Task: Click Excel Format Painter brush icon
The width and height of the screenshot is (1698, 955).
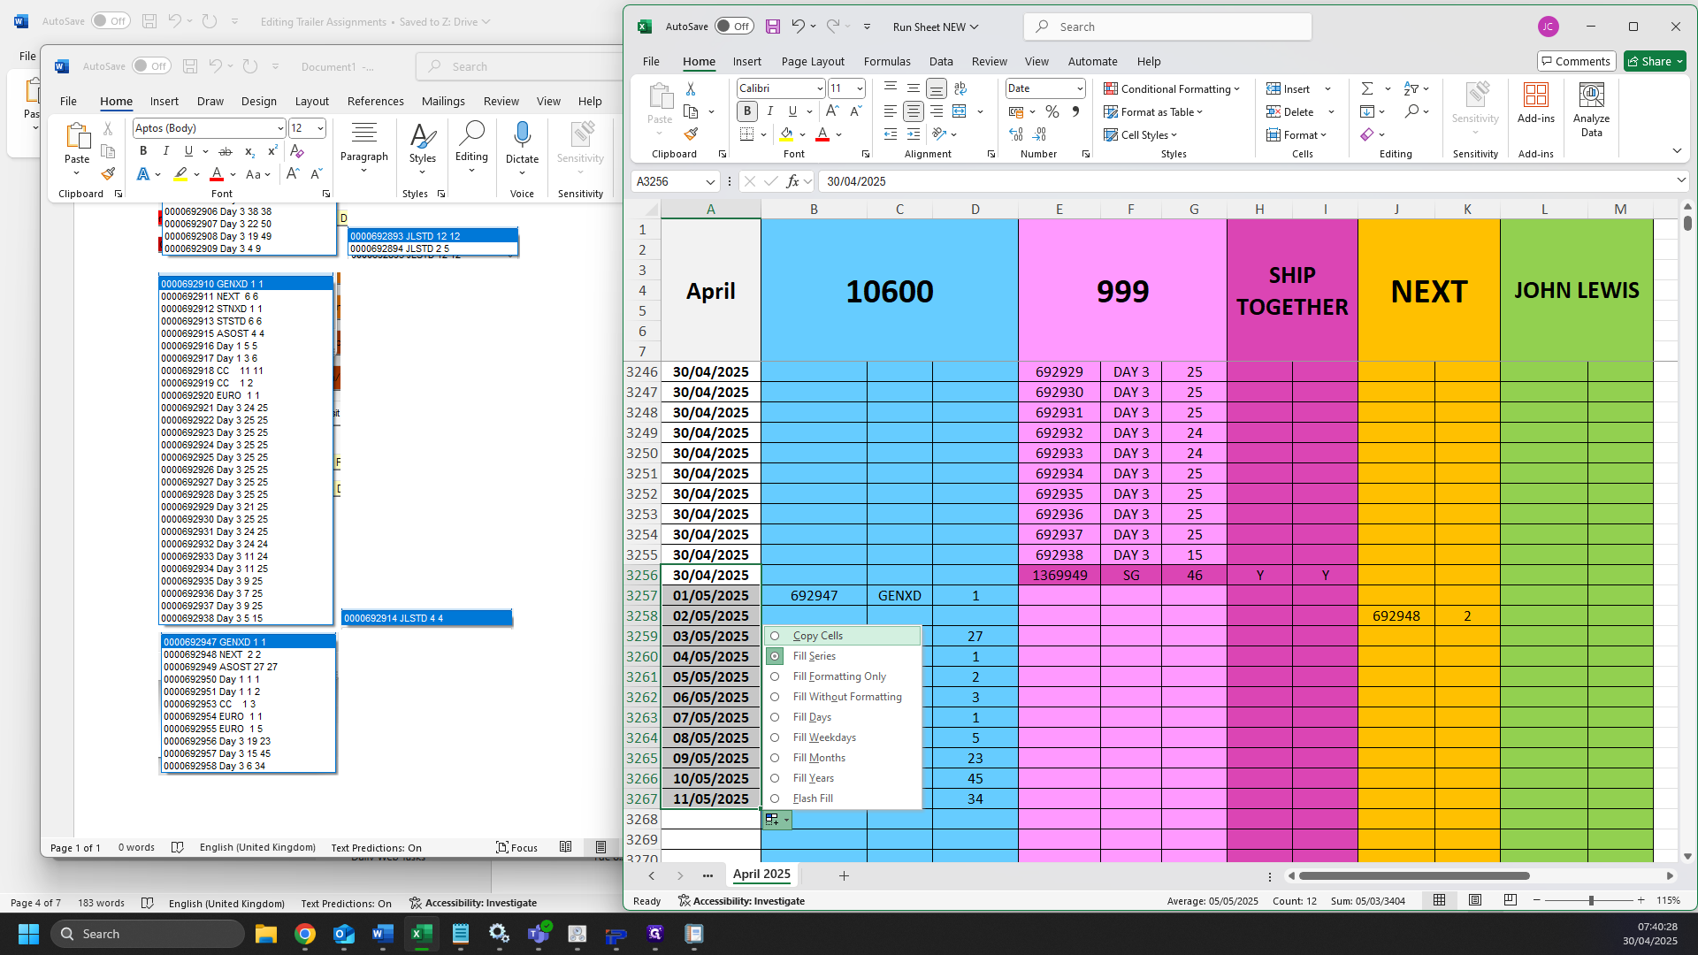Action: pos(691,134)
